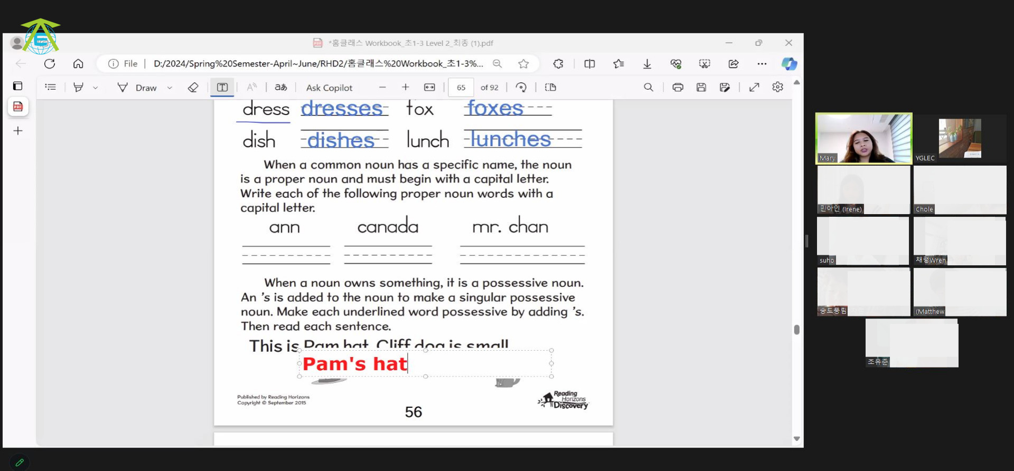Add this page to favorites star
The height and width of the screenshot is (471, 1014).
[x=523, y=64]
